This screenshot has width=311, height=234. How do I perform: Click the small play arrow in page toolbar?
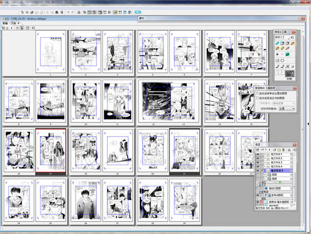[x=12, y=28]
